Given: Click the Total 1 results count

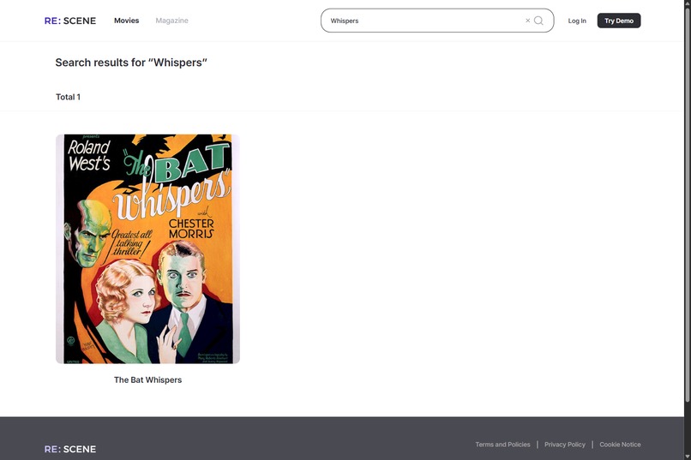Looking at the screenshot, I should pos(68,97).
